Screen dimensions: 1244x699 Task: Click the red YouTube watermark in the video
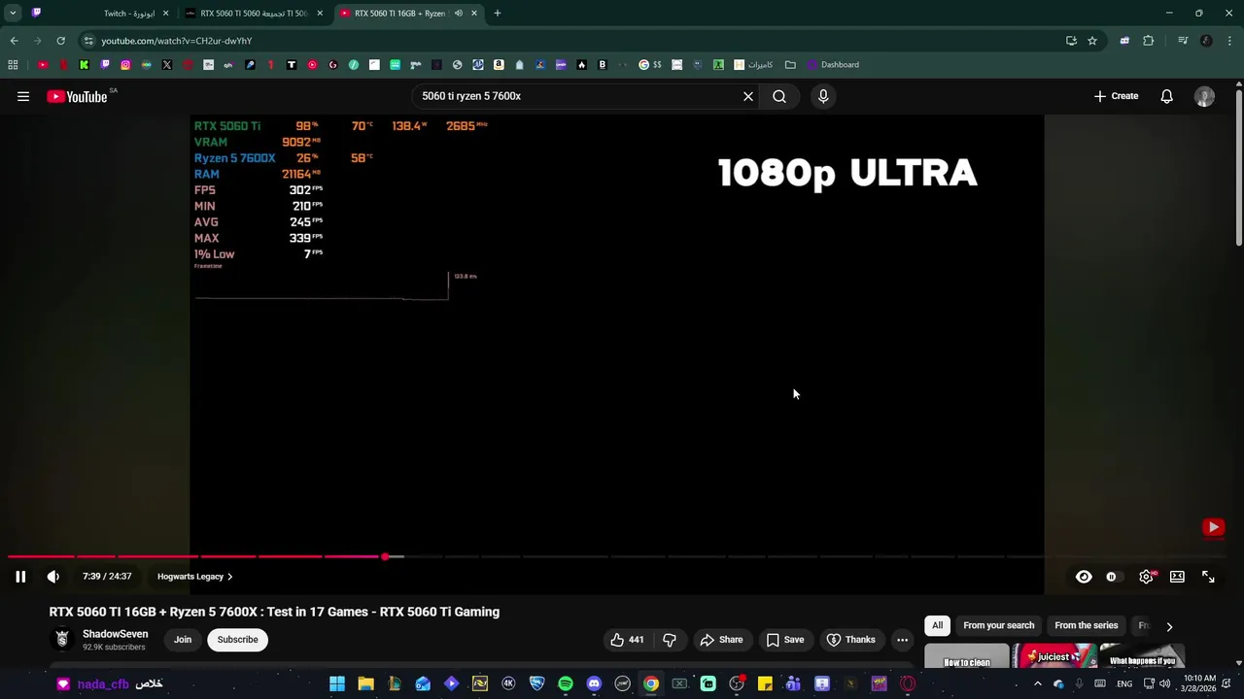click(x=1213, y=527)
